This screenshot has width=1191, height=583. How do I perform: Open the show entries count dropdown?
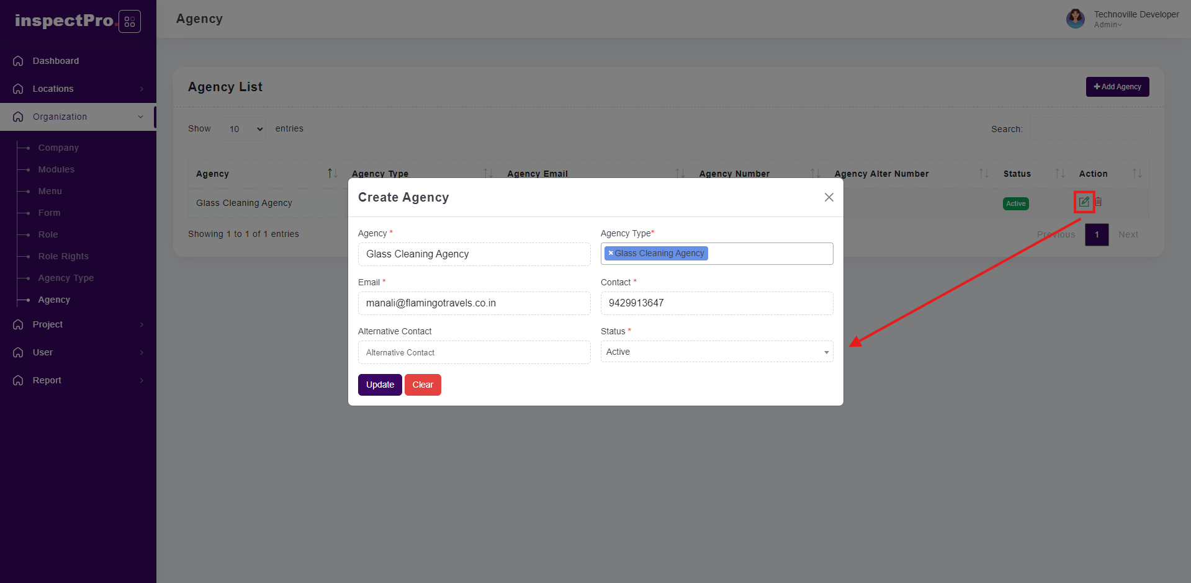pyautogui.click(x=243, y=129)
